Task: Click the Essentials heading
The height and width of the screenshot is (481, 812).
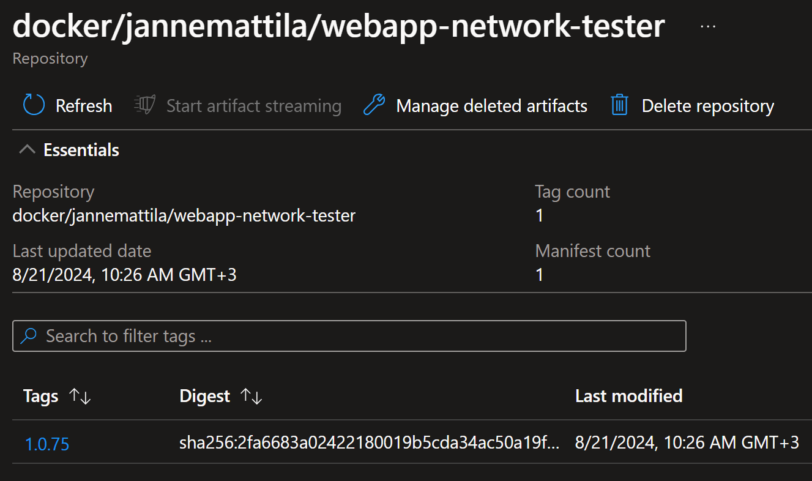Action: (81, 150)
